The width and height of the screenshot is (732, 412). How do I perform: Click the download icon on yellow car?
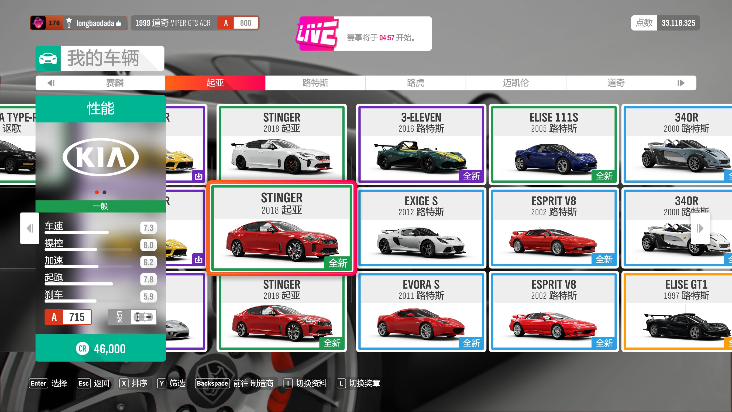click(198, 176)
